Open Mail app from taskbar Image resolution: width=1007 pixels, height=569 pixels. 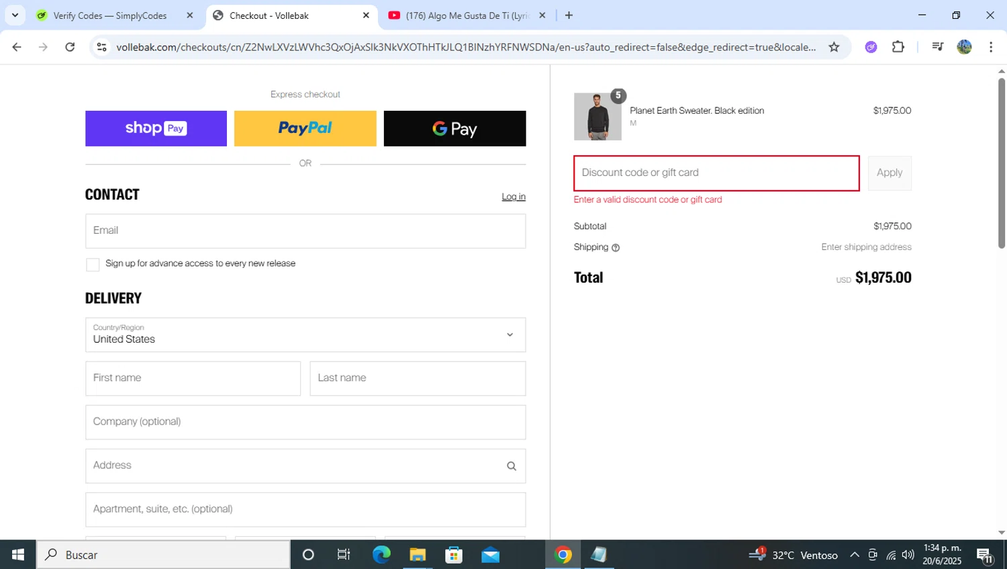[x=490, y=555]
